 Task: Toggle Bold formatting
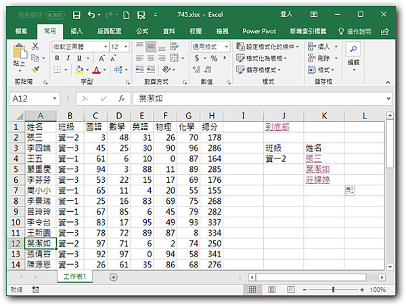(x=57, y=58)
